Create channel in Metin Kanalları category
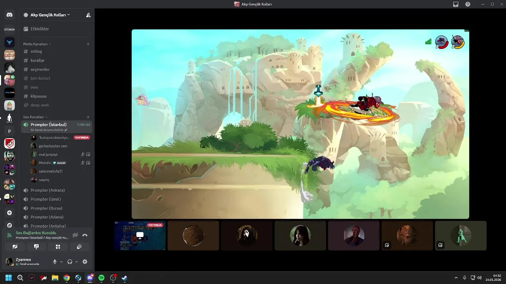The image size is (506, 284). [88, 44]
